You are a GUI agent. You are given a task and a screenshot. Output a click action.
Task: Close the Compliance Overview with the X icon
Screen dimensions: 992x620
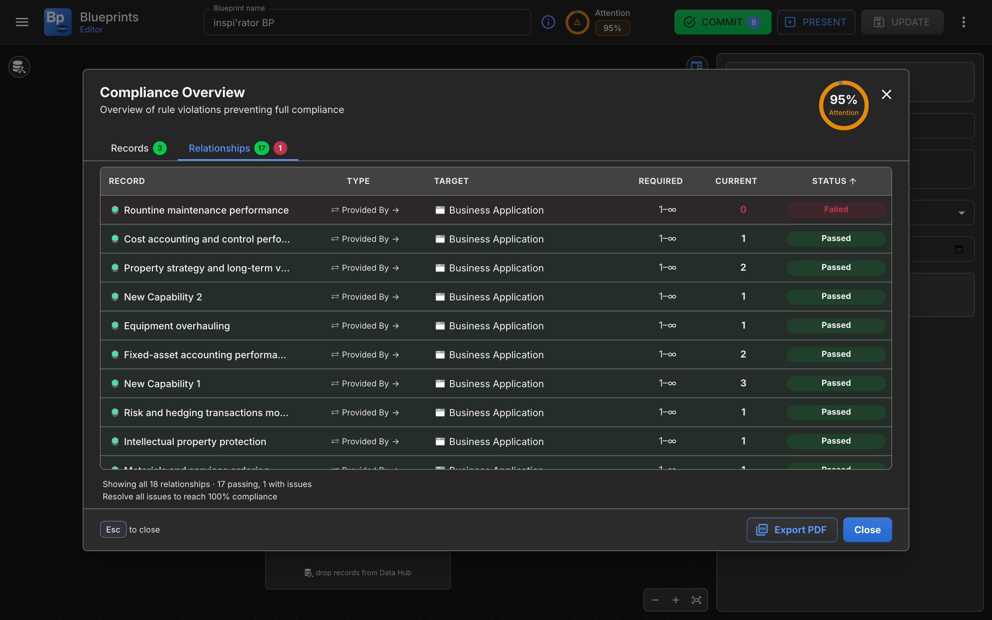[886, 94]
